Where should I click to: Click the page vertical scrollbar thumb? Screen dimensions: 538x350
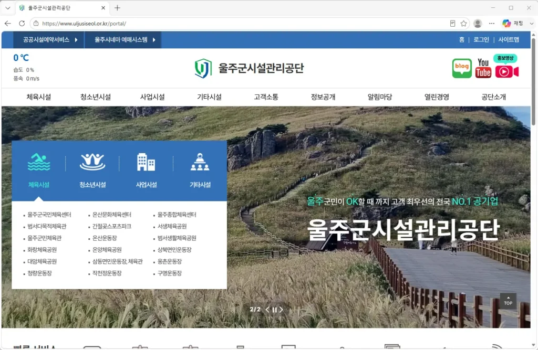[x=533, y=81]
